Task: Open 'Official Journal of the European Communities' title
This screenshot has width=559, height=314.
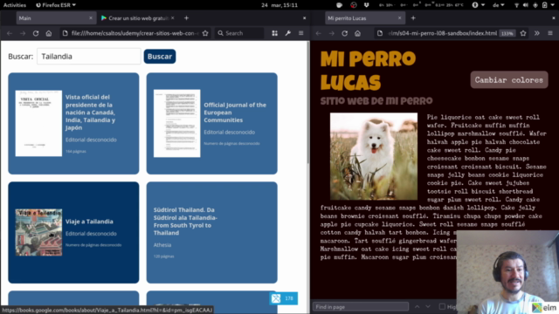Action: pyautogui.click(x=235, y=113)
